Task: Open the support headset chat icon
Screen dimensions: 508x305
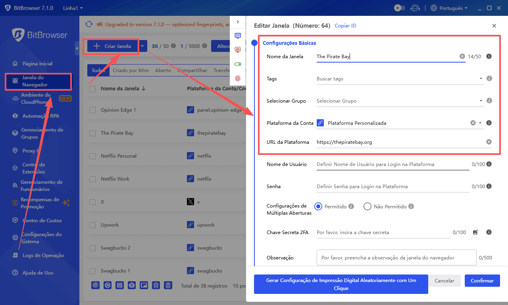Action: click(x=415, y=8)
